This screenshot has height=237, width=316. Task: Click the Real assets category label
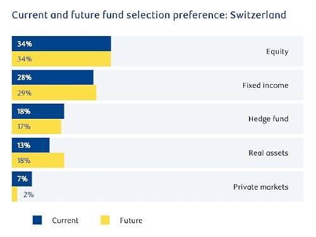269,153
